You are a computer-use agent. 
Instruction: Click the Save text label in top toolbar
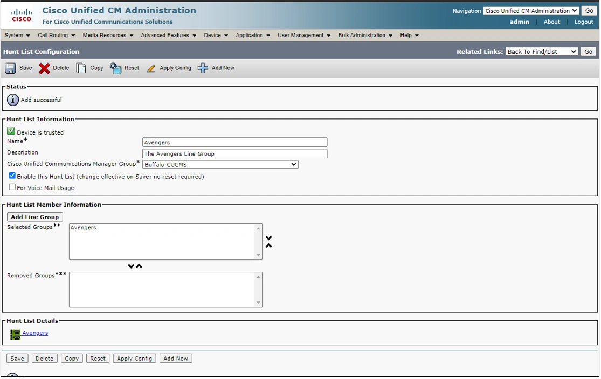click(x=26, y=68)
